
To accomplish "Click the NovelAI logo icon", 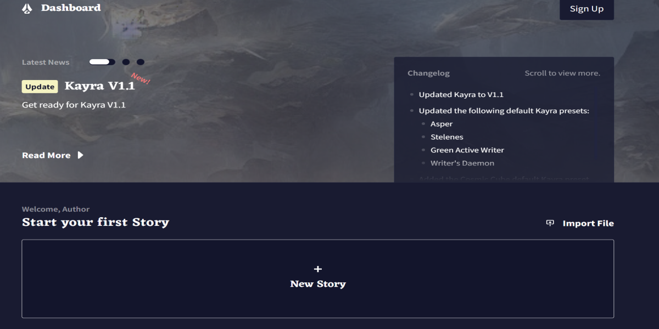I will point(27,8).
